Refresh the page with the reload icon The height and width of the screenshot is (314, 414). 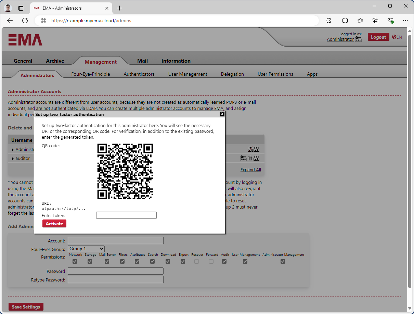(25, 21)
